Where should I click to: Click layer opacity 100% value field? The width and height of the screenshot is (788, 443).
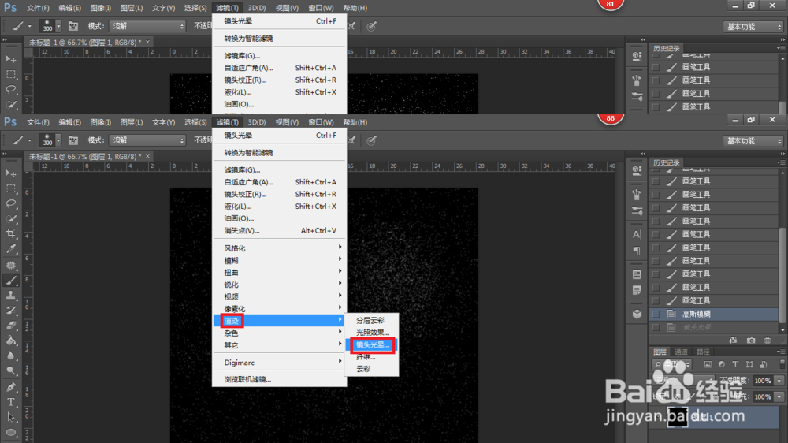(763, 381)
